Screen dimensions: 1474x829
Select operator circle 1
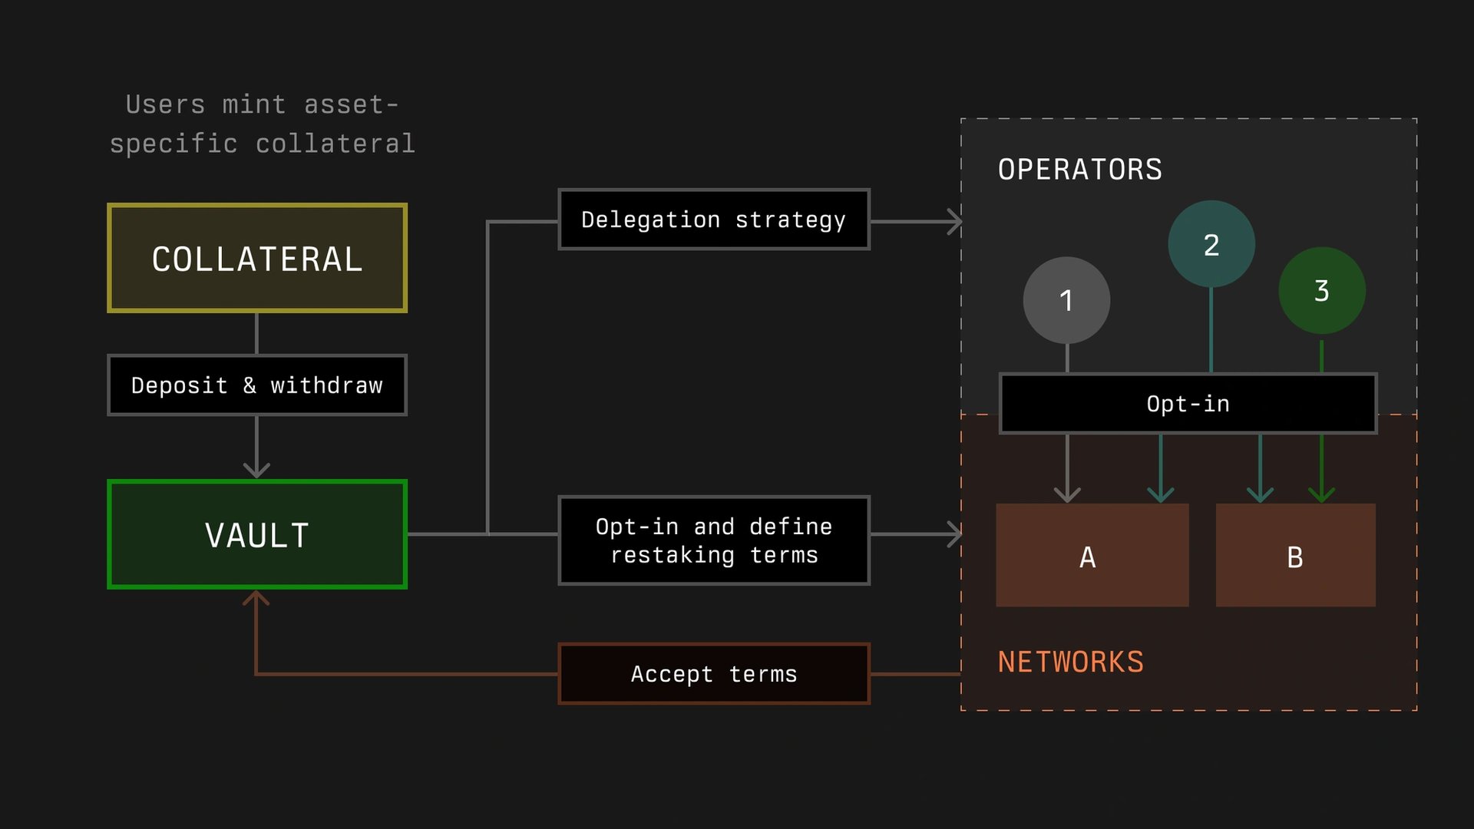(x=1066, y=301)
